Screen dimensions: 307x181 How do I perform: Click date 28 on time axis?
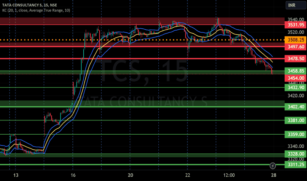point(273,175)
